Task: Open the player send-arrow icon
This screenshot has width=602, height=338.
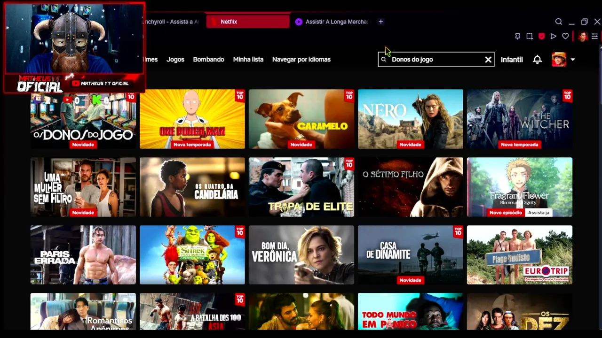Action: click(x=554, y=36)
